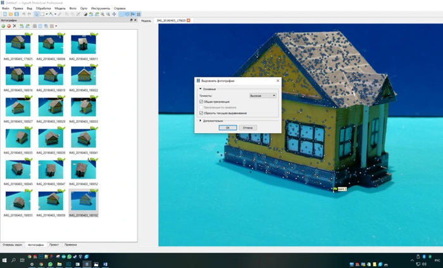Expand the 'Дополнительно' section
This screenshot has width=443, height=268.
[201, 120]
